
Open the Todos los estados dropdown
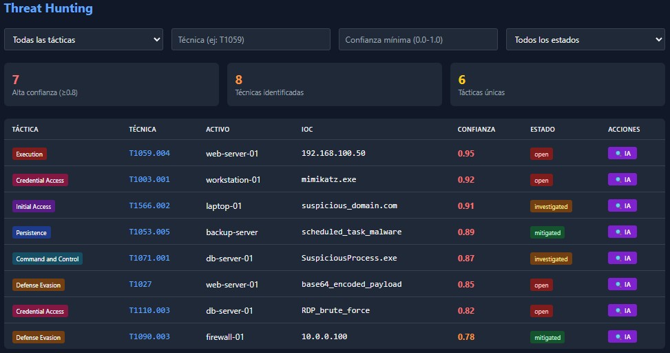pyautogui.click(x=585, y=39)
